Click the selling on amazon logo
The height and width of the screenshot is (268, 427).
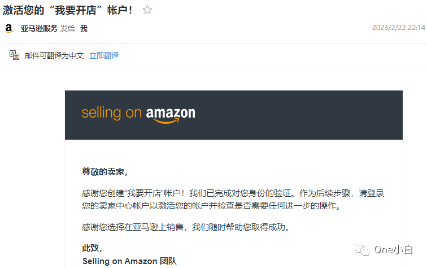click(138, 113)
